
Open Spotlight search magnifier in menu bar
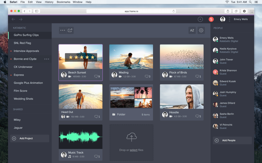(x=250, y=2)
